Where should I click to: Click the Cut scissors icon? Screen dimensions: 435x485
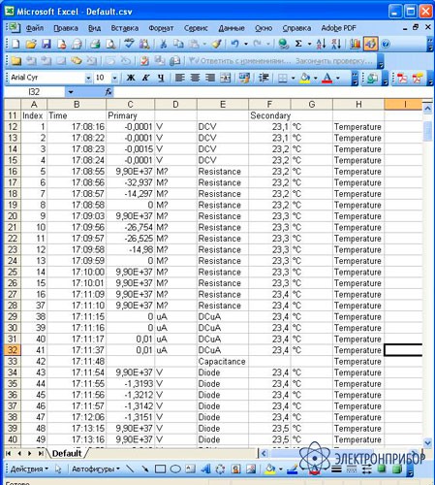tap(164, 44)
